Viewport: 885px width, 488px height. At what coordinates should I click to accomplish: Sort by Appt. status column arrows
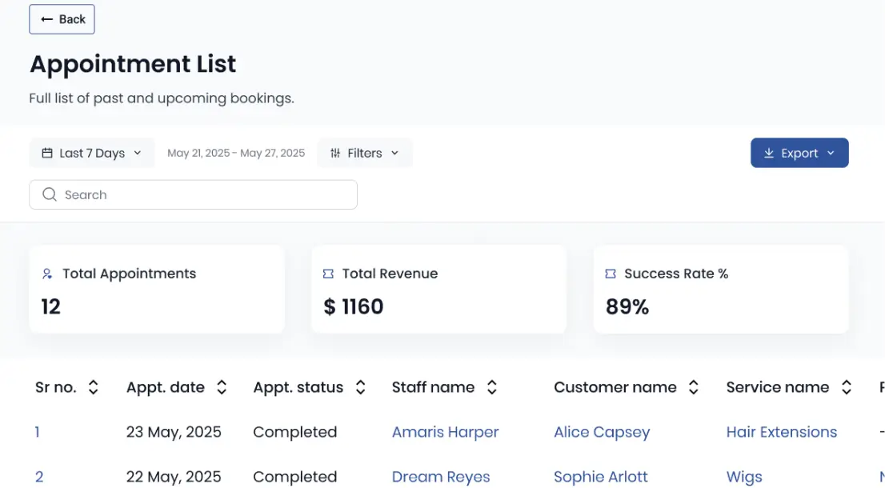click(361, 388)
